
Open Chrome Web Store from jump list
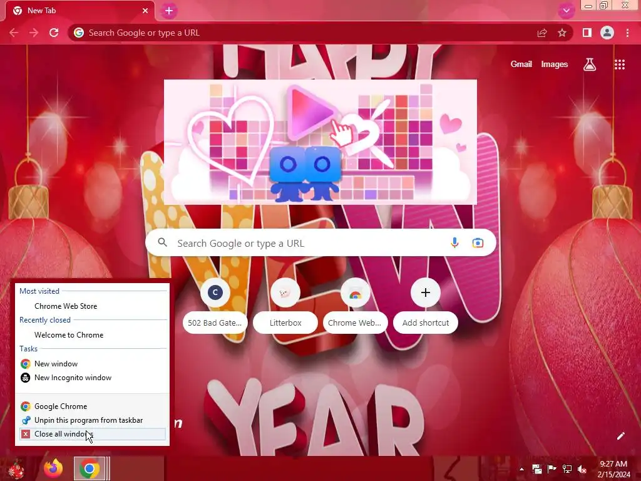(x=93, y=306)
